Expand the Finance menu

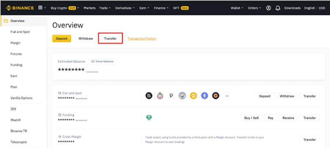click(x=161, y=8)
